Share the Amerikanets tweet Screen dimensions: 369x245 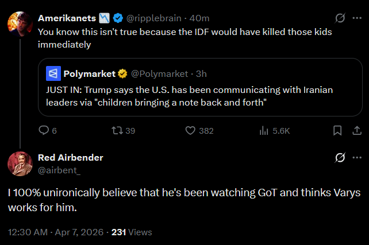point(356,131)
